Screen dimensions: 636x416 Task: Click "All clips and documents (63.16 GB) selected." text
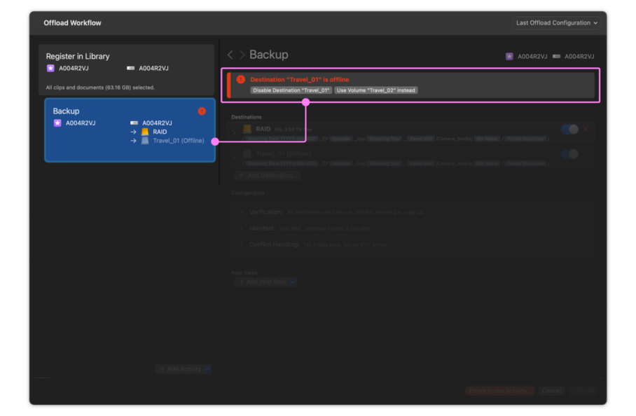coord(100,88)
